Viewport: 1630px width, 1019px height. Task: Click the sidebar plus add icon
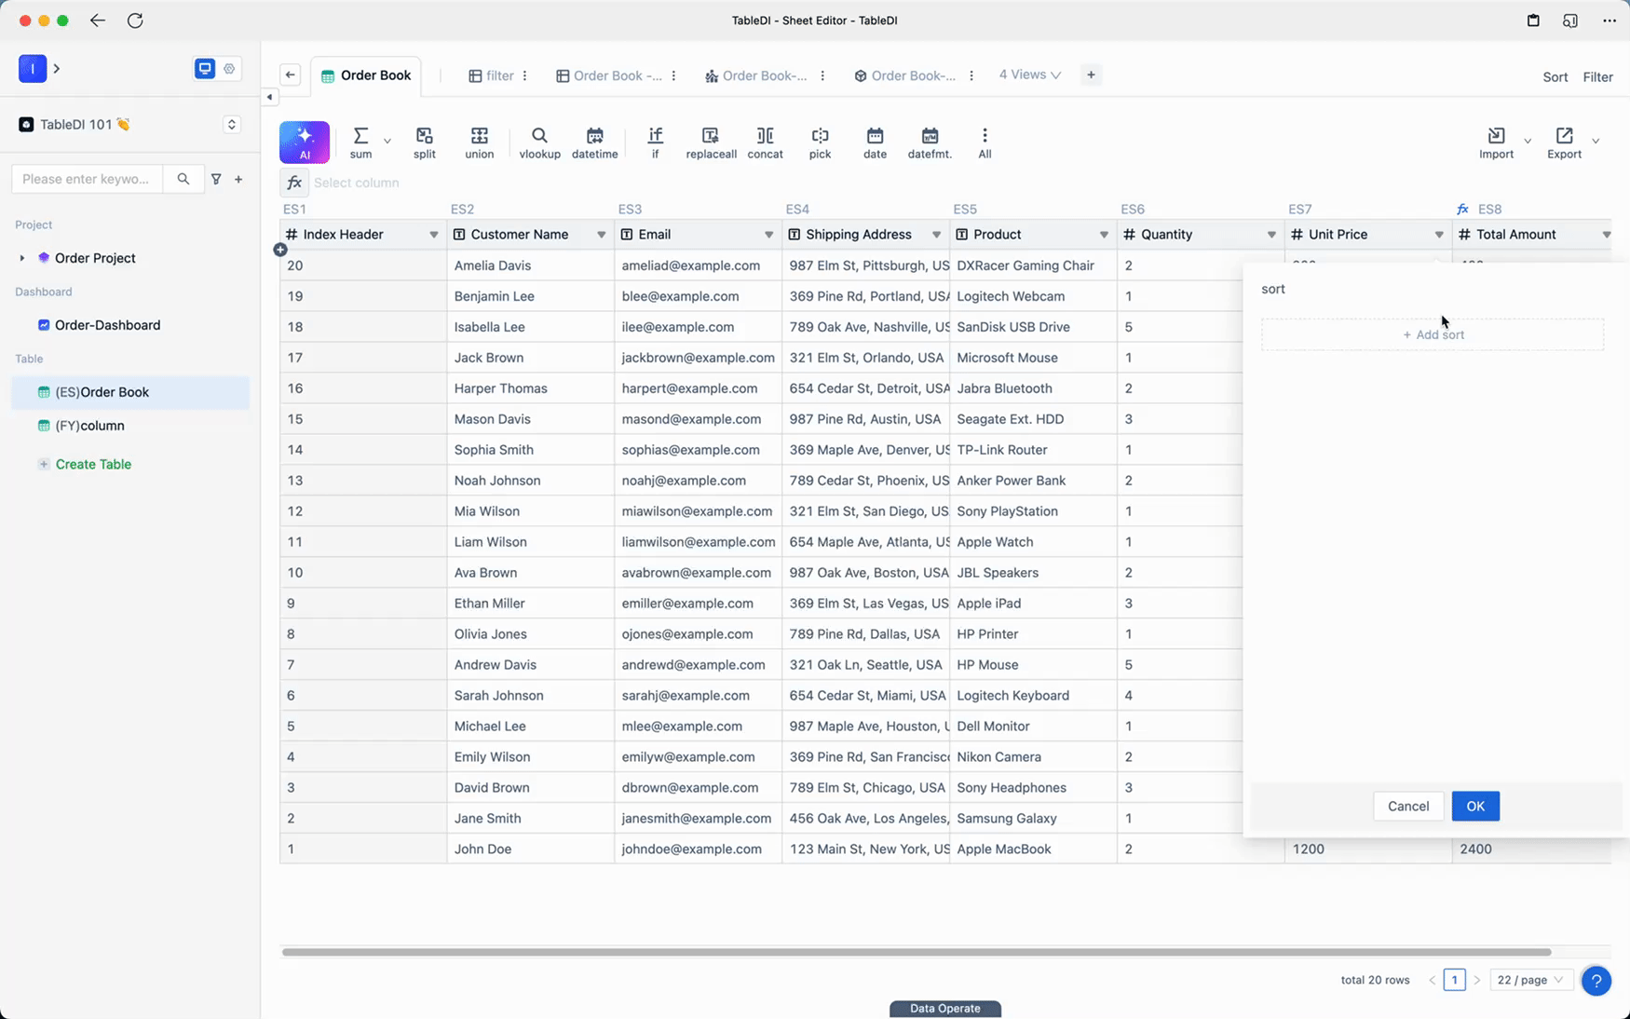click(238, 179)
